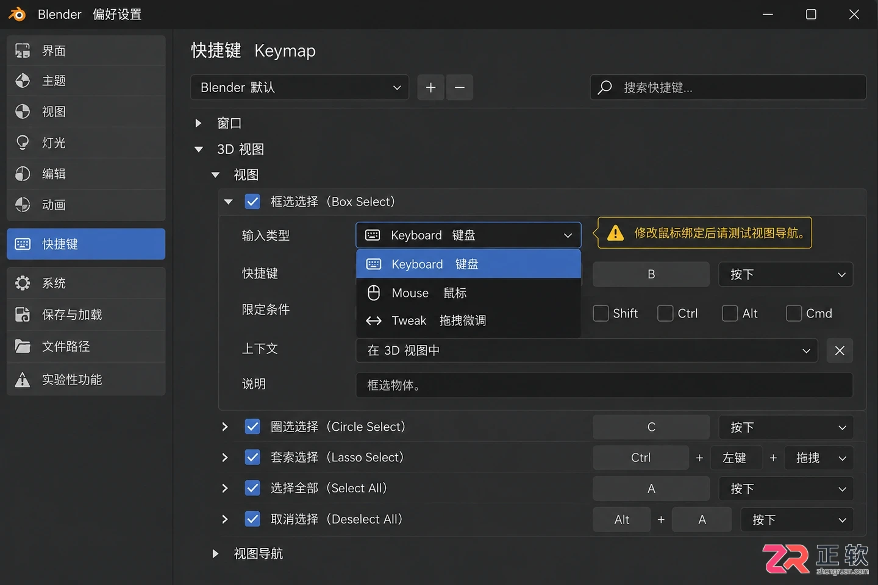
Task: Click the 快捷键 keyboard icon in sidebar
Action: (23, 244)
